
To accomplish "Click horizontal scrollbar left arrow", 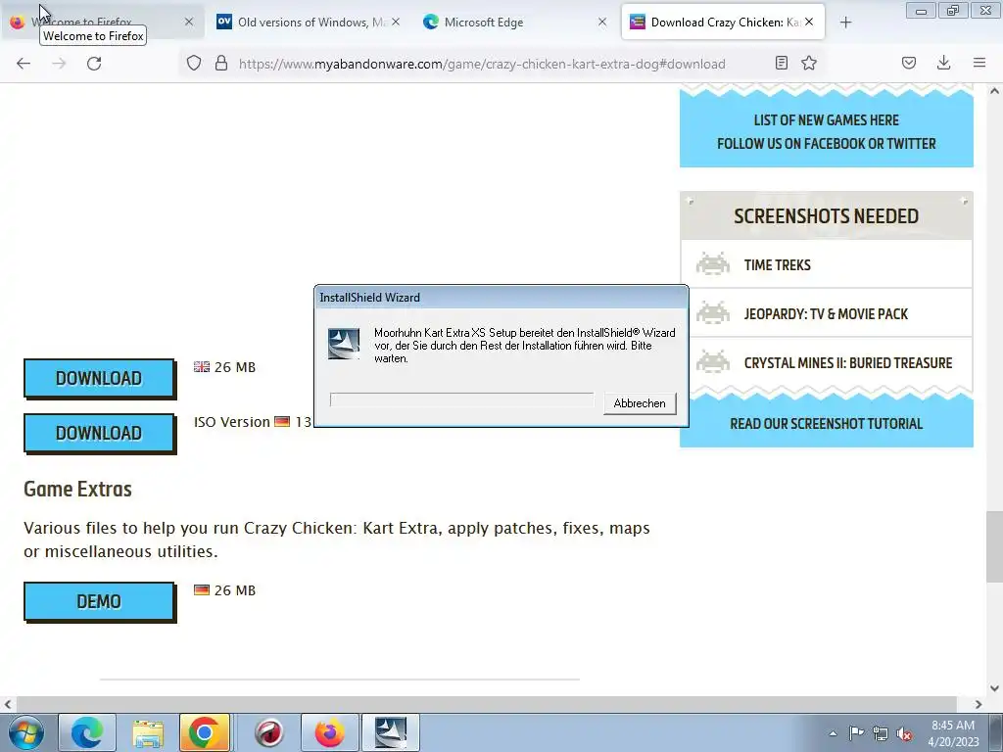I will pyautogui.click(x=8, y=704).
